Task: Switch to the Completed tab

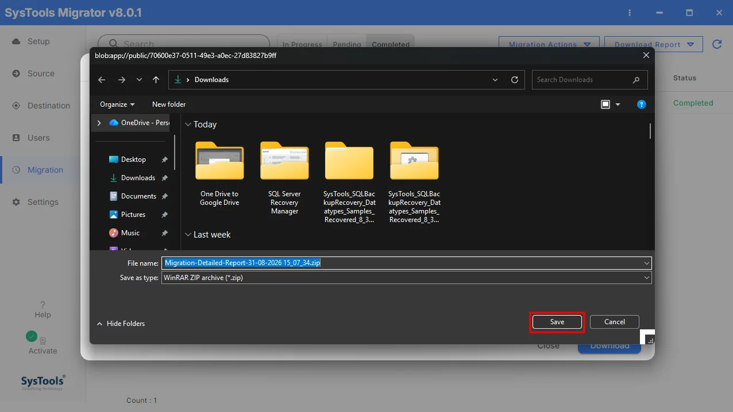Action: (391, 44)
